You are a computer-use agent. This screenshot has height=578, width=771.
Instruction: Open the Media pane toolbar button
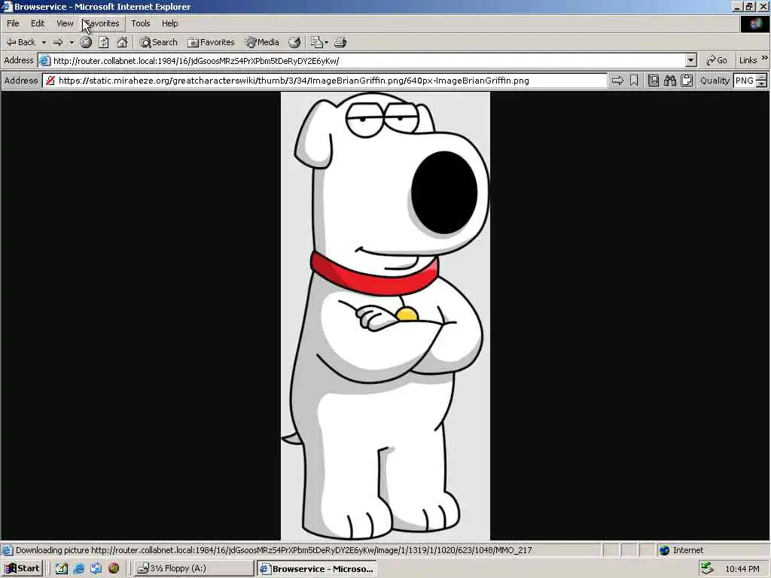tap(263, 42)
